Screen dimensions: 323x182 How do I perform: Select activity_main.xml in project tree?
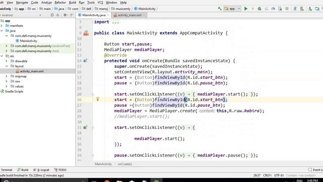click(x=31, y=71)
